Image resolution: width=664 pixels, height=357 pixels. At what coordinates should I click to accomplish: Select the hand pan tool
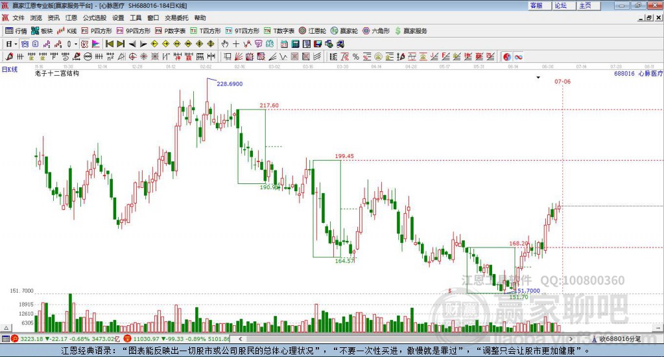click(x=225, y=44)
